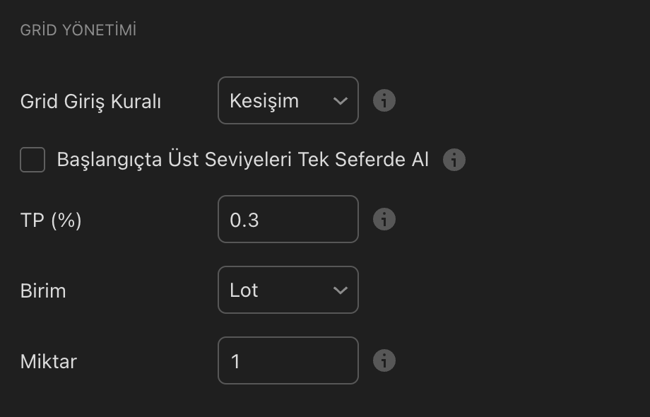Enable Başlangıçta Üst Seviyeleri Tek Seferde Al checkbox

pyautogui.click(x=32, y=160)
